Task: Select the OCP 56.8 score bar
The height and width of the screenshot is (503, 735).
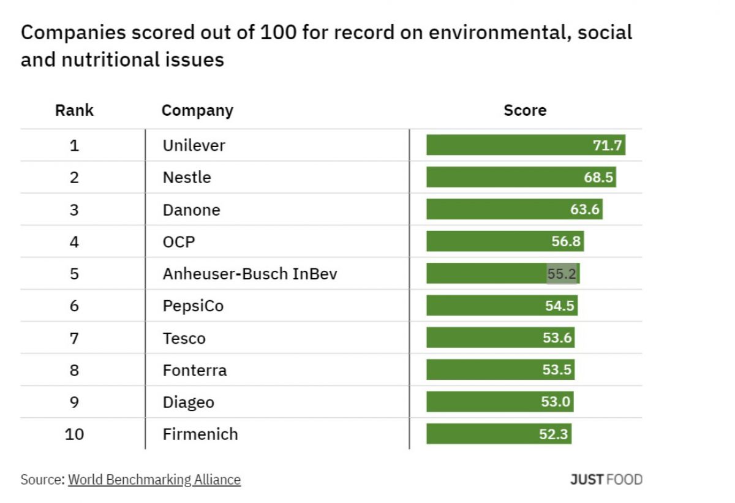Action: [x=505, y=241]
